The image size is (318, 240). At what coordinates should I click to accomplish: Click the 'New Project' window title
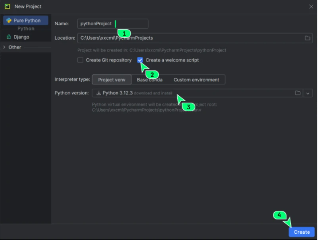coord(28,6)
